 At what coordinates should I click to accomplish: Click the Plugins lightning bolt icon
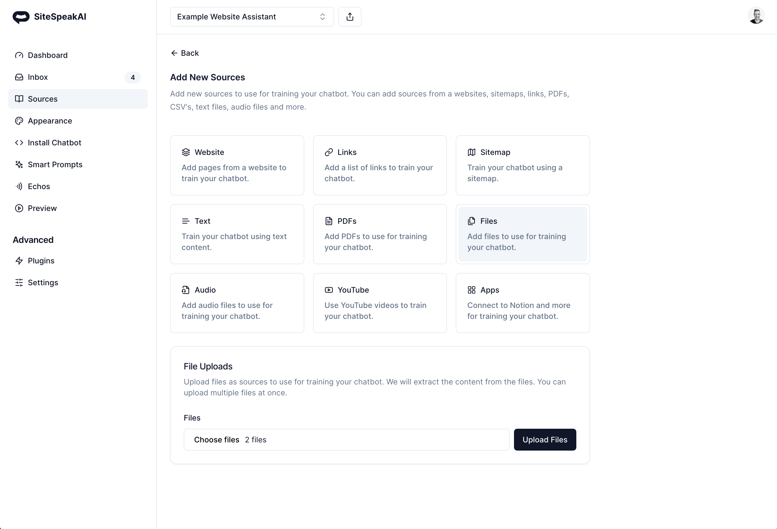click(x=19, y=261)
